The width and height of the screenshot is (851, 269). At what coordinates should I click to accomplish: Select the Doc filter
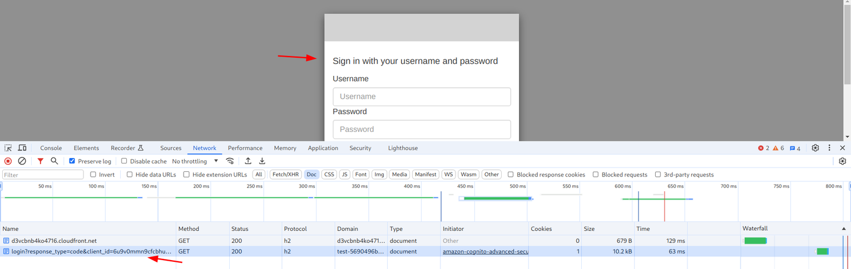[311, 175]
